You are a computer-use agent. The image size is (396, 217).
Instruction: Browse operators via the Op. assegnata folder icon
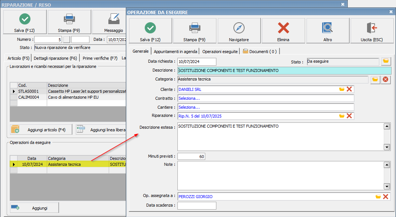pos(378,197)
